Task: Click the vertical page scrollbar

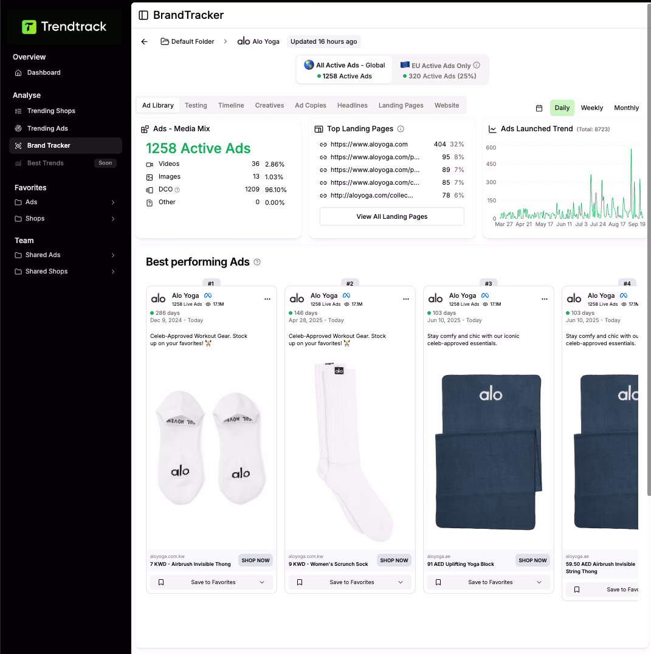Action: (x=649, y=250)
